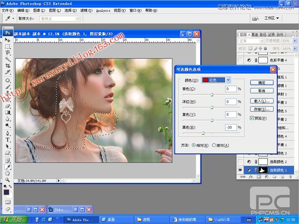This screenshot has width=299, height=224.
Task: Click the 确定 OK button
Action: [262, 83]
